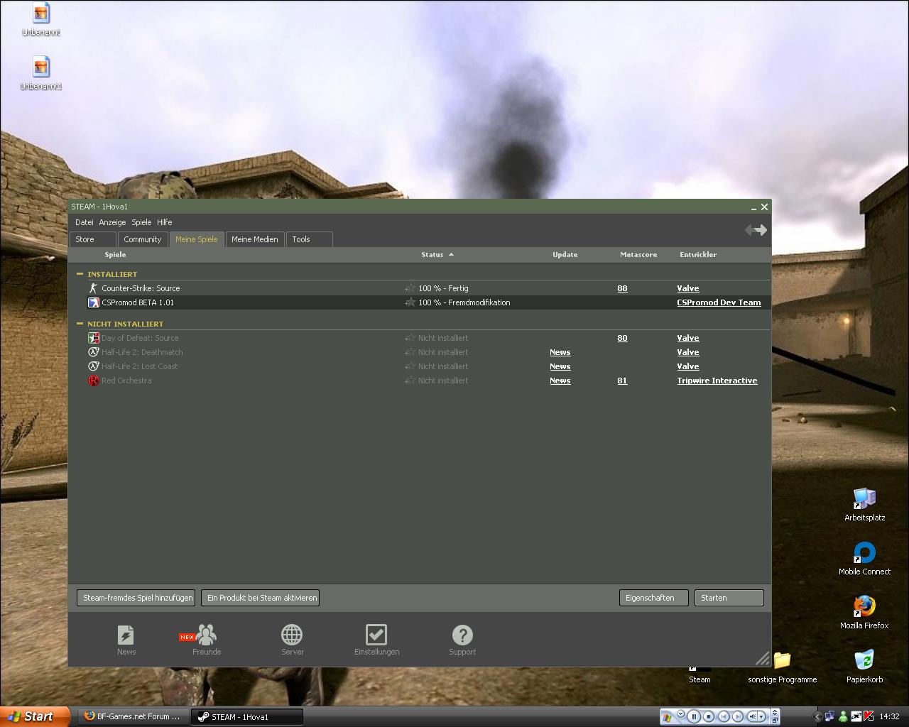909x727 pixels.
Task: Open the Windows Start button
Action: tap(35, 716)
